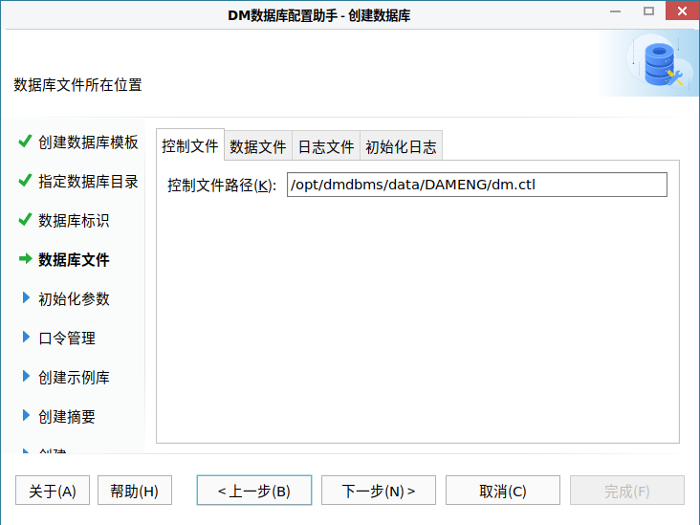Open the 数据文件 tab
The height and width of the screenshot is (525, 700).
(x=258, y=146)
